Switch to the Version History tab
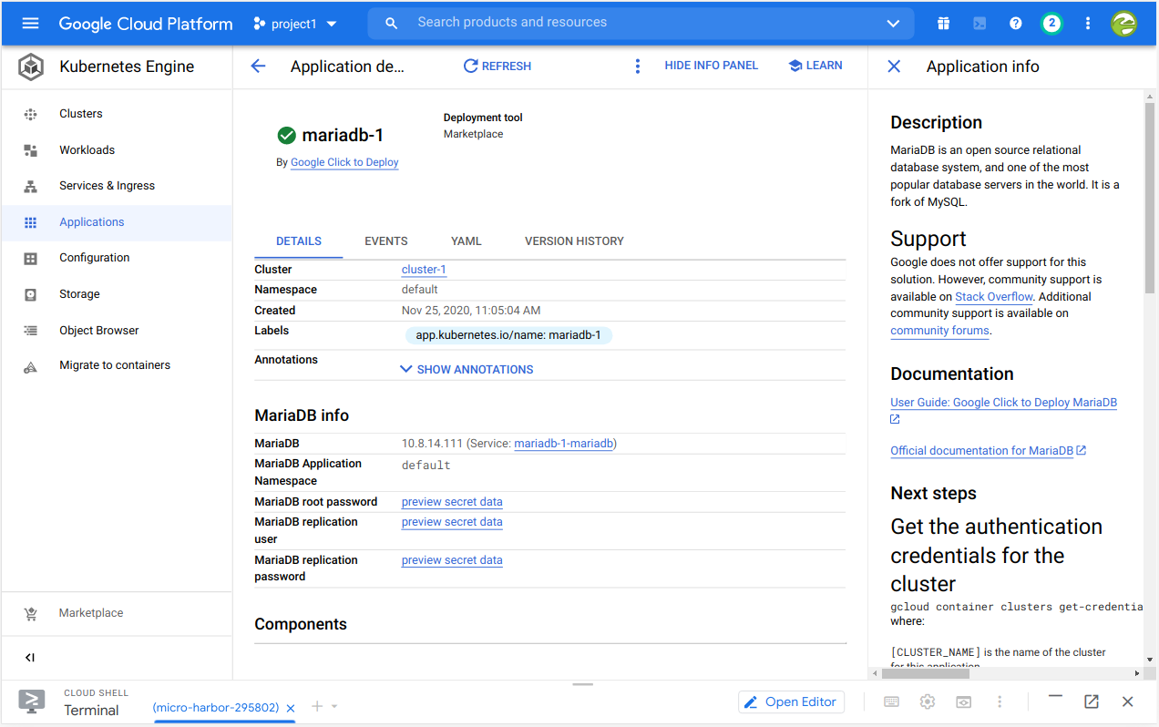Viewport: 1159px width, 727px height. click(x=574, y=241)
